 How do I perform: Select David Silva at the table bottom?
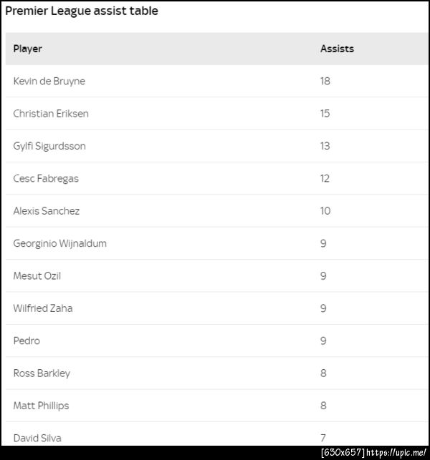coord(37,437)
